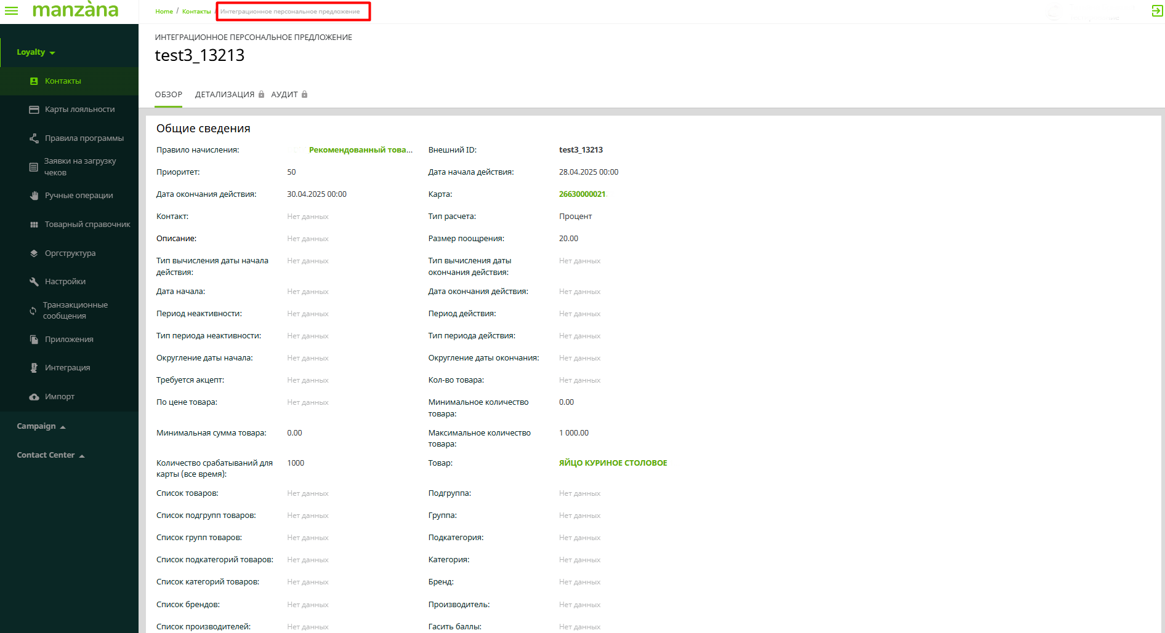Click the Настройки wrench icon
The image size is (1165, 633).
(x=34, y=282)
